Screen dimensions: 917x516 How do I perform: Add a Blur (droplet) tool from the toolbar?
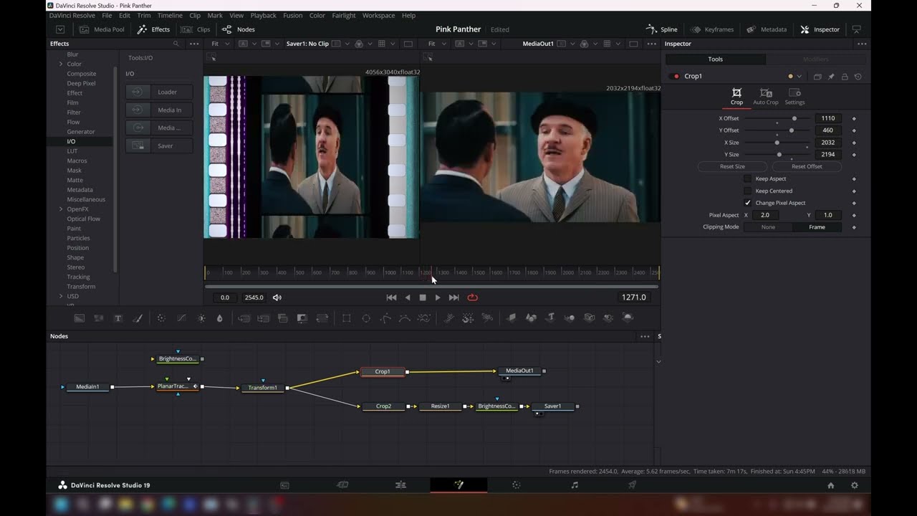[220, 318]
